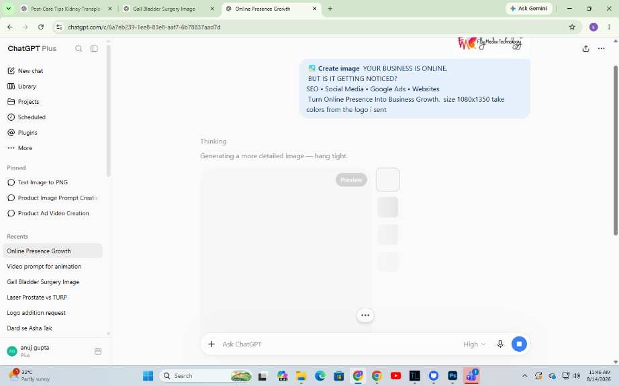Click the Ask ChatGPT input field
Viewport: 619px width, 386px height.
340,344
